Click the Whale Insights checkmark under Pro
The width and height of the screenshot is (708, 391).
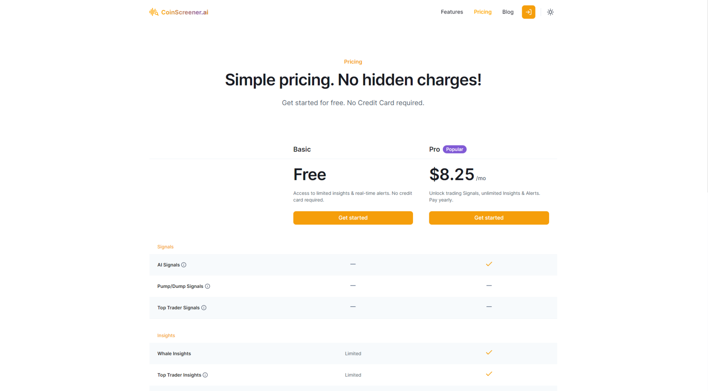[489, 352]
